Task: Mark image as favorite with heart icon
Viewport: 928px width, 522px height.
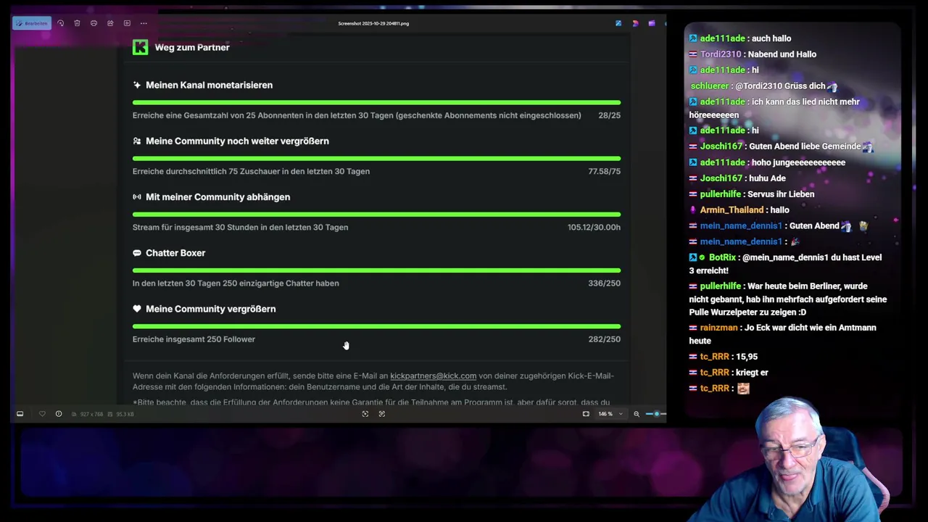Action: pyautogui.click(x=42, y=414)
